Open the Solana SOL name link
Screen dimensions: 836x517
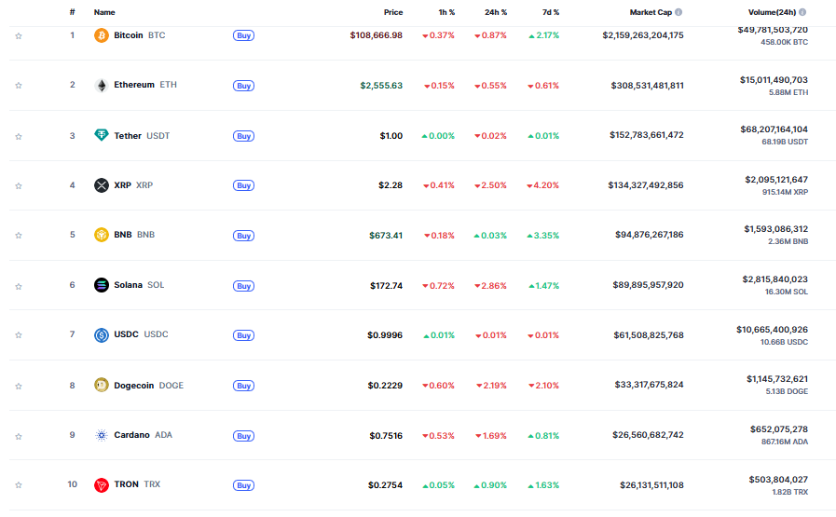pos(139,285)
